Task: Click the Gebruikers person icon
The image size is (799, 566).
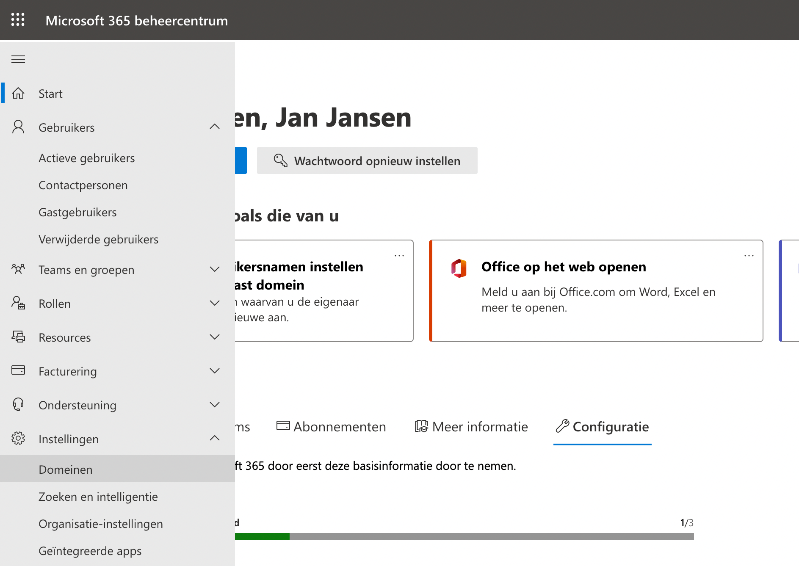Action: coord(18,127)
